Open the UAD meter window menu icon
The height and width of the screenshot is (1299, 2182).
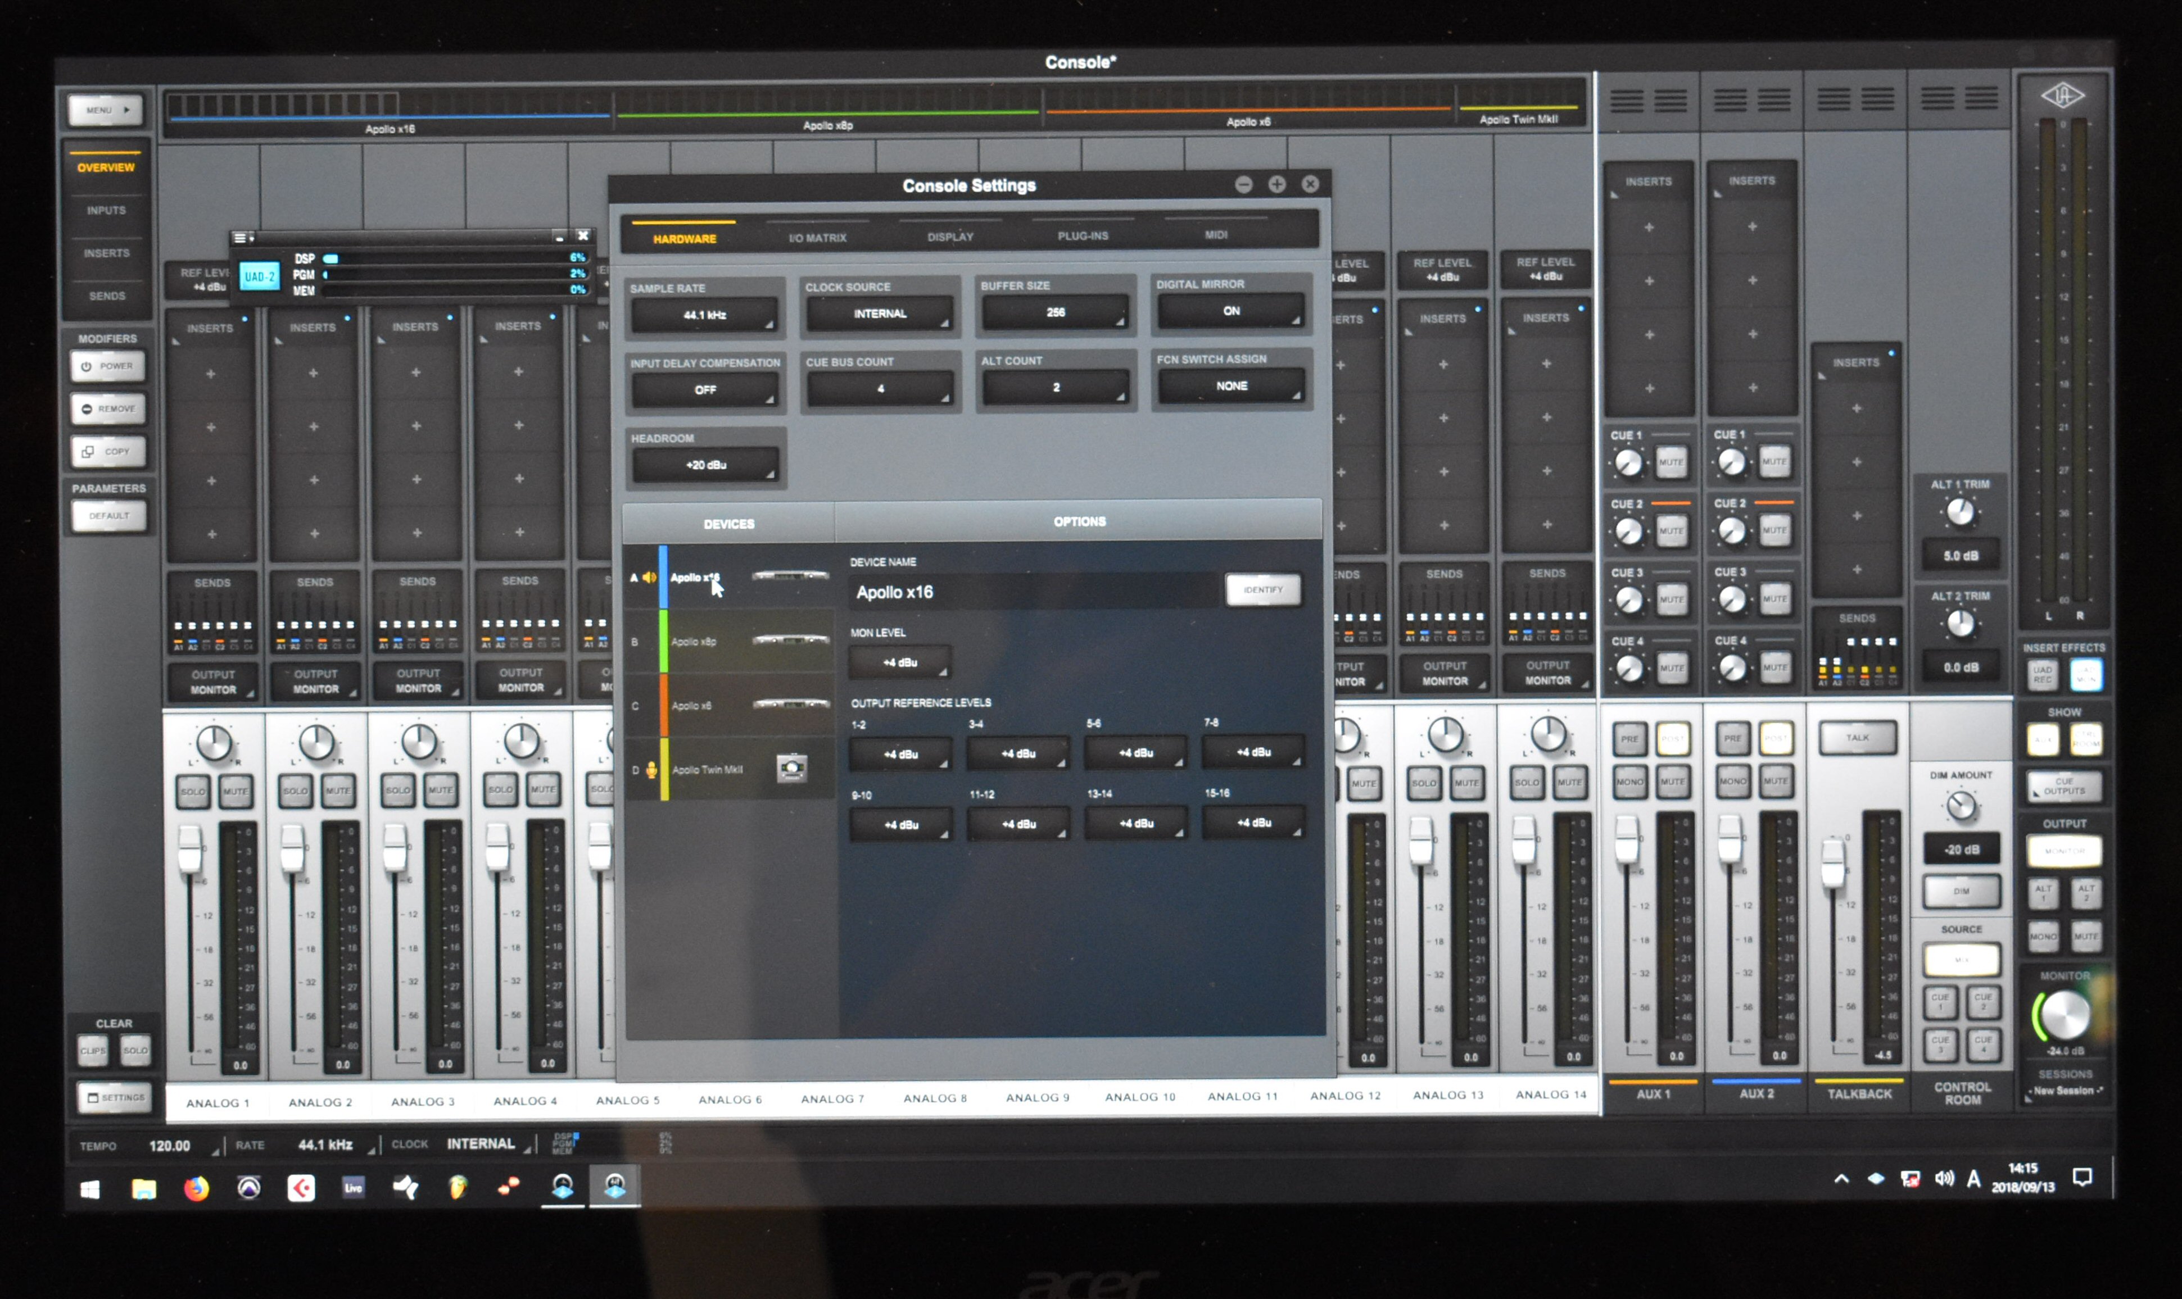243,238
